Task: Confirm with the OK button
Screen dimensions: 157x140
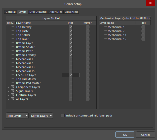Action: tap(125, 135)
